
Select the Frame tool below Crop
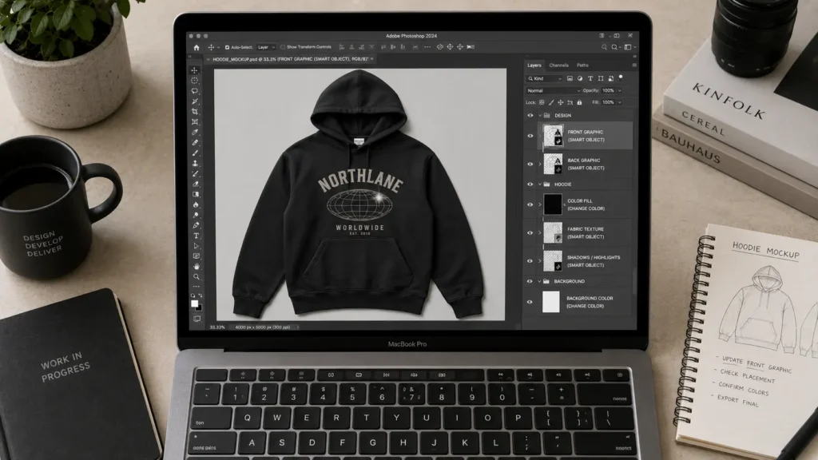pos(195,122)
